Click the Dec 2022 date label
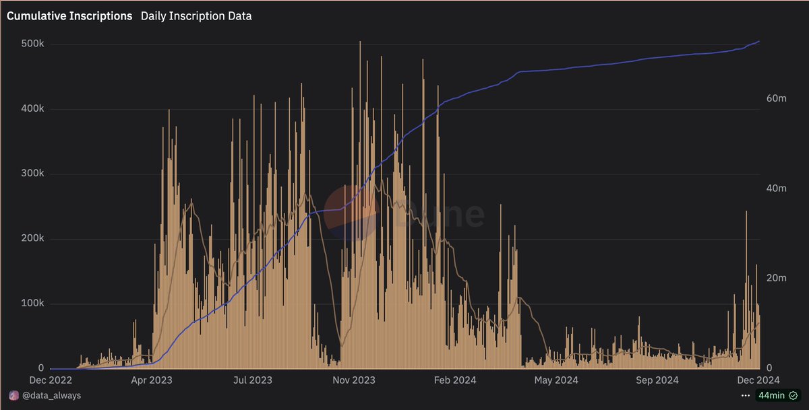Viewport: 809px width, 410px height. (x=51, y=380)
